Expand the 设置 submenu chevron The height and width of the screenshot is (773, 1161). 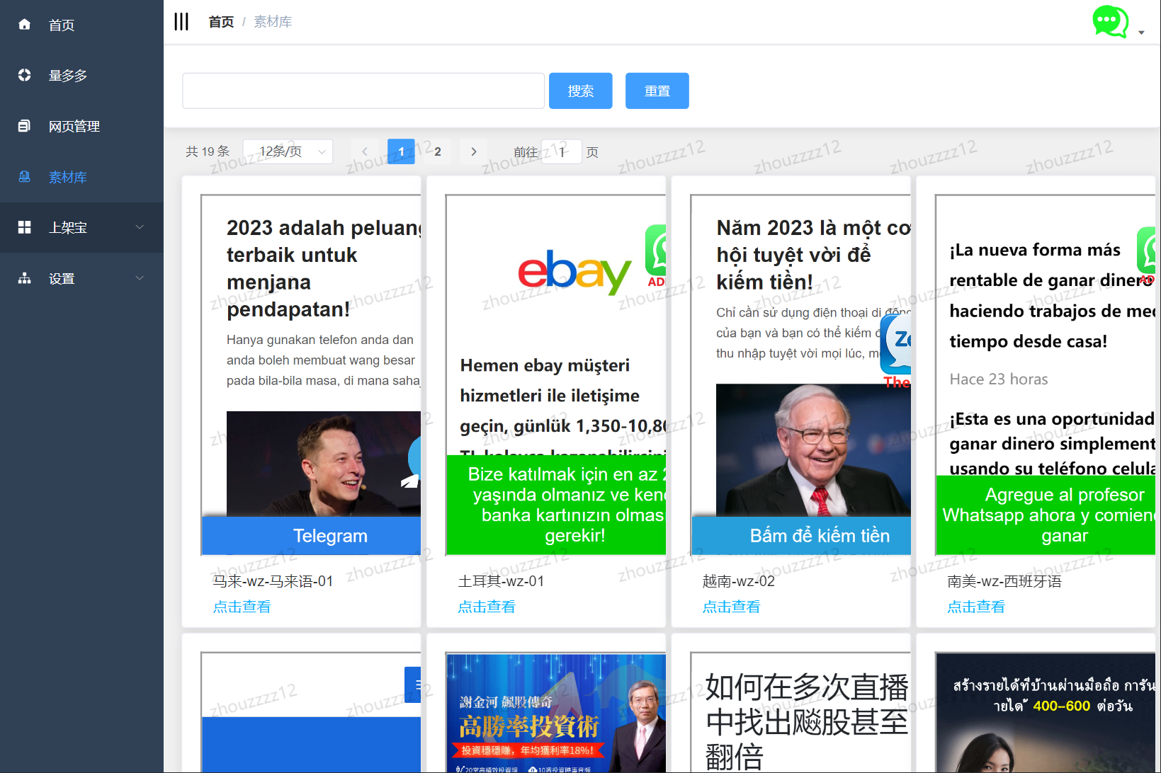point(140,278)
